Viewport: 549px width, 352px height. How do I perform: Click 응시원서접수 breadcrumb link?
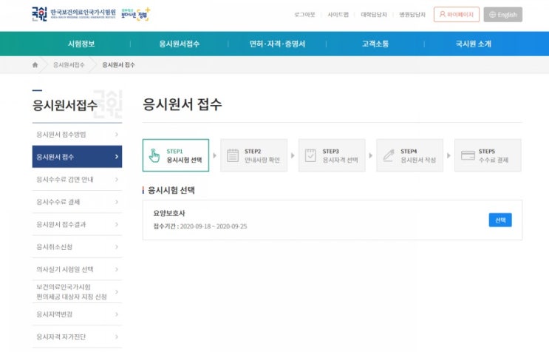click(69, 65)
